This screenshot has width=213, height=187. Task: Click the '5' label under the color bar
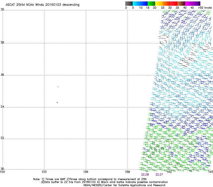click(x=133, y=8)
